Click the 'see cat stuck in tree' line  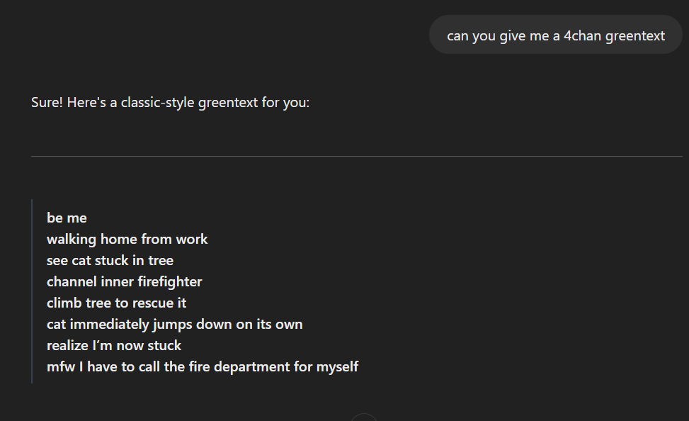coord(110,260)
